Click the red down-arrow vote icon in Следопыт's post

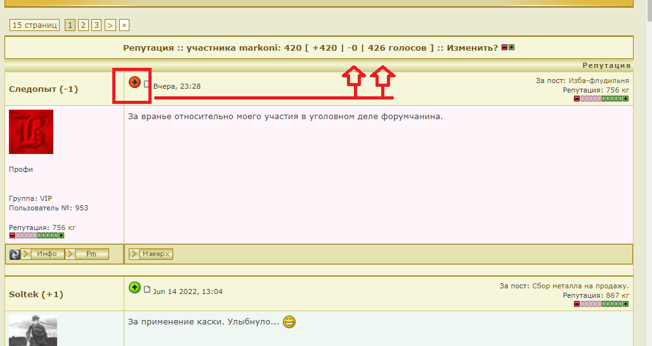point(134,82)
